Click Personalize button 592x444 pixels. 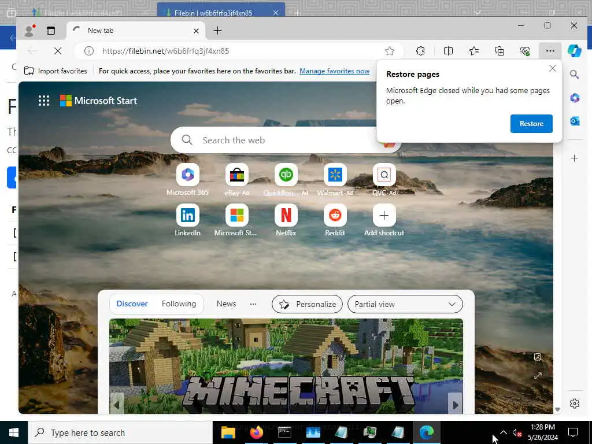[307, 304]
